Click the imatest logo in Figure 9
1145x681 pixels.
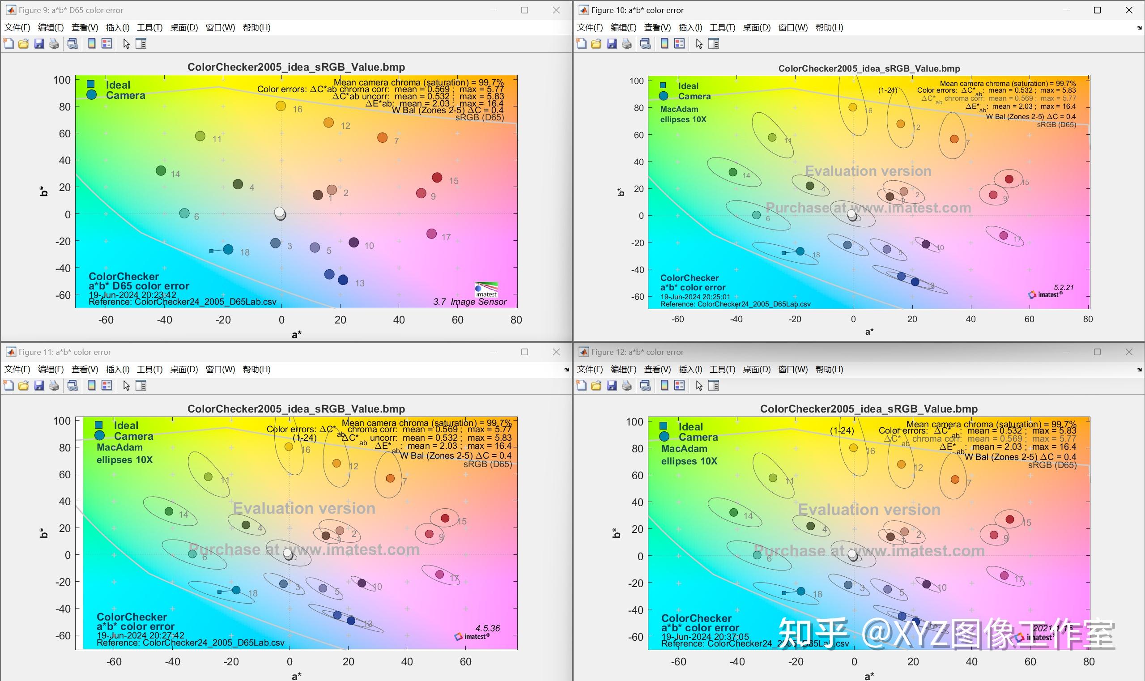pyautogui.click(x=486, y=289)
